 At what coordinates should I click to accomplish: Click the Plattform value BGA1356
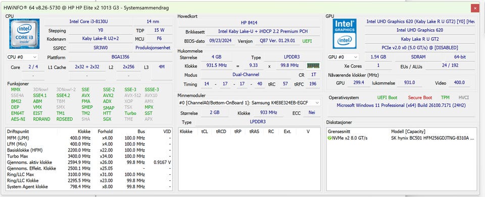(x=120, y=57)
